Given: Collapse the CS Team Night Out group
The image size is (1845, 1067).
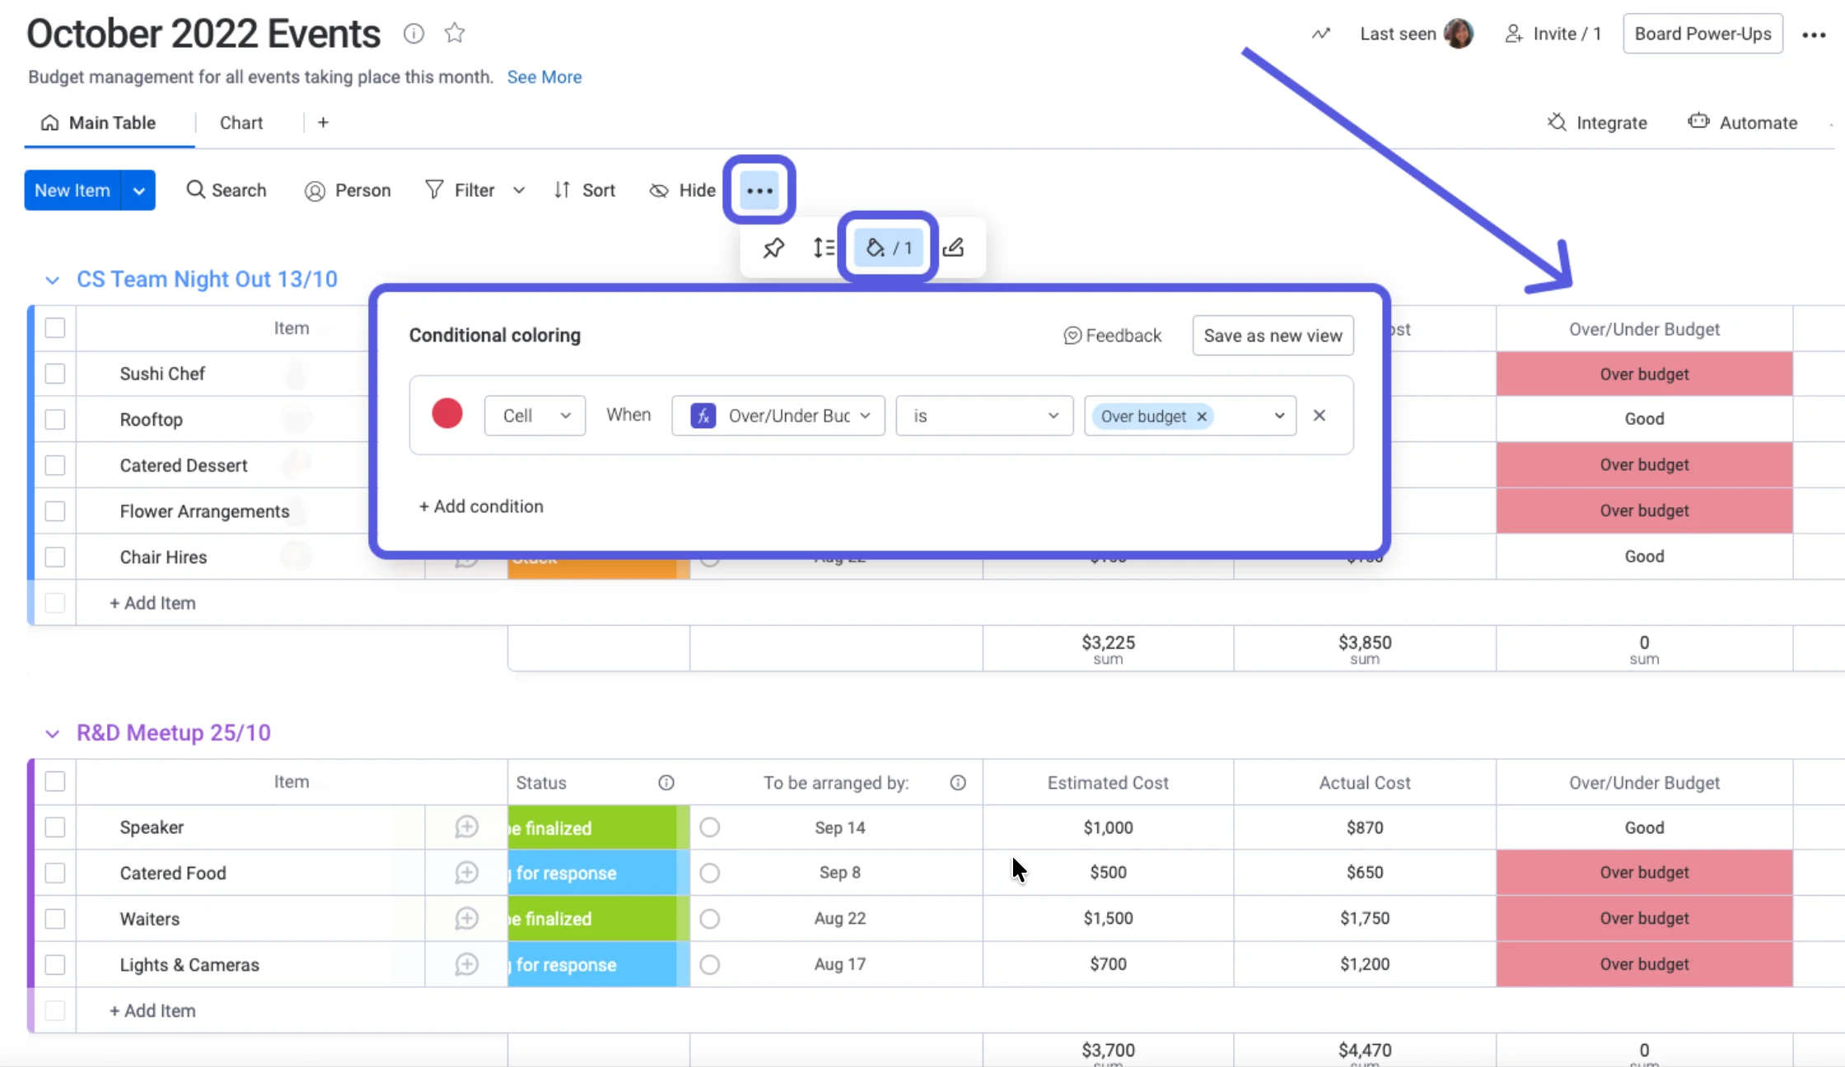Looking at the screenshot, I should (x=52, y=280).
